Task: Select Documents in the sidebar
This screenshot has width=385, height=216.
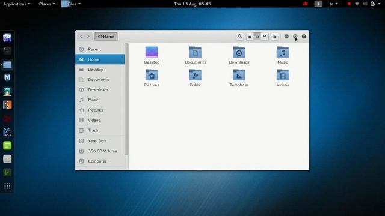Action: pos(100,80)
